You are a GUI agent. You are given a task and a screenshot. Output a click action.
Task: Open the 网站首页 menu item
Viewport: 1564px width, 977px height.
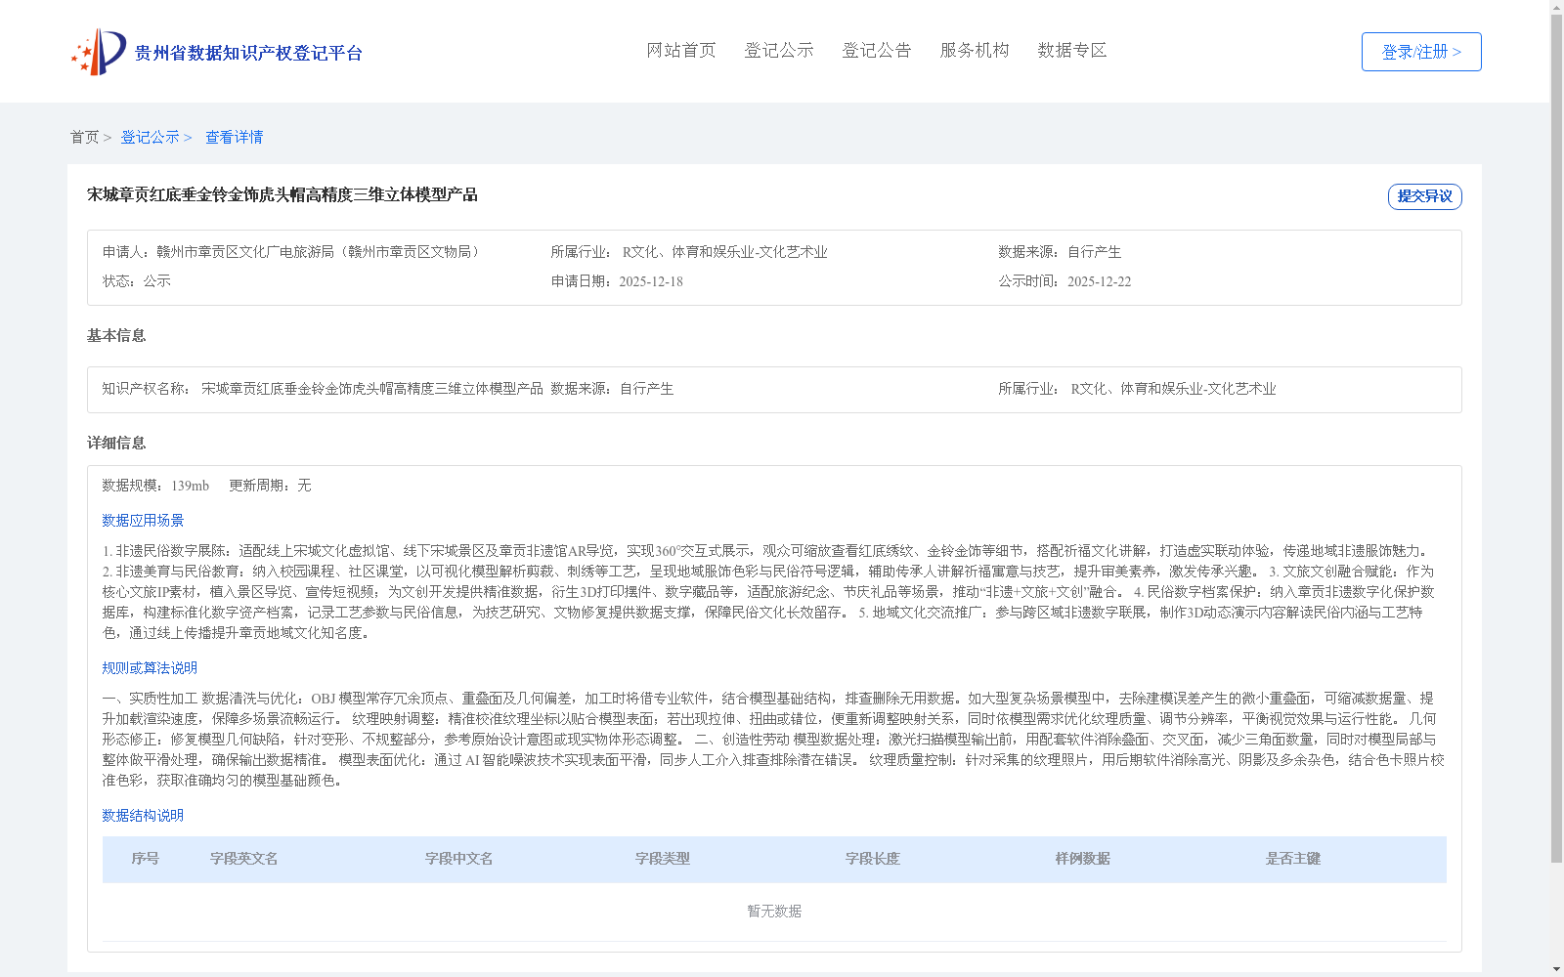[x=681, y=51]
